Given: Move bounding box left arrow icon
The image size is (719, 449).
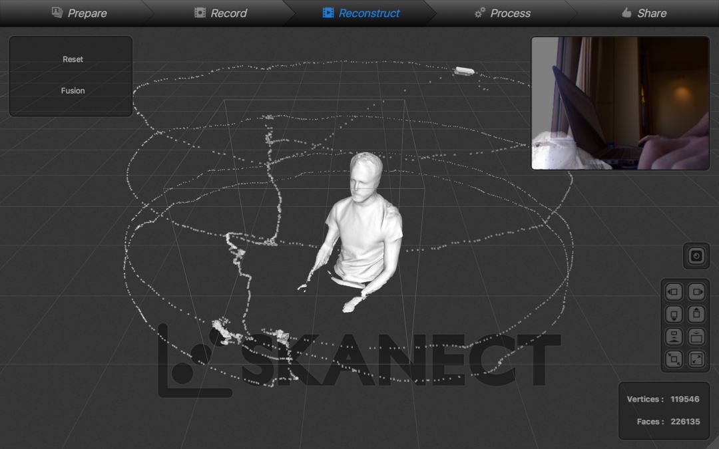Looking at the screenshot, I should [674, 292].
